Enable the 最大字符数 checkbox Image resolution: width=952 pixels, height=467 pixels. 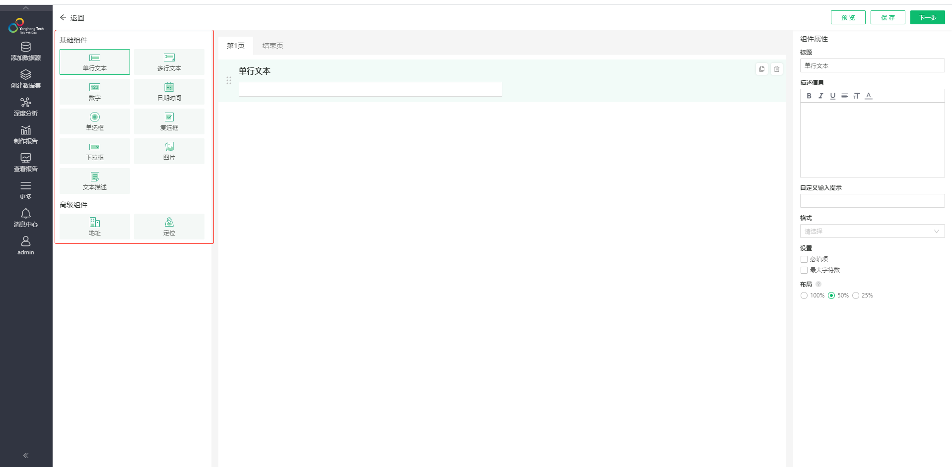point(804,270)
